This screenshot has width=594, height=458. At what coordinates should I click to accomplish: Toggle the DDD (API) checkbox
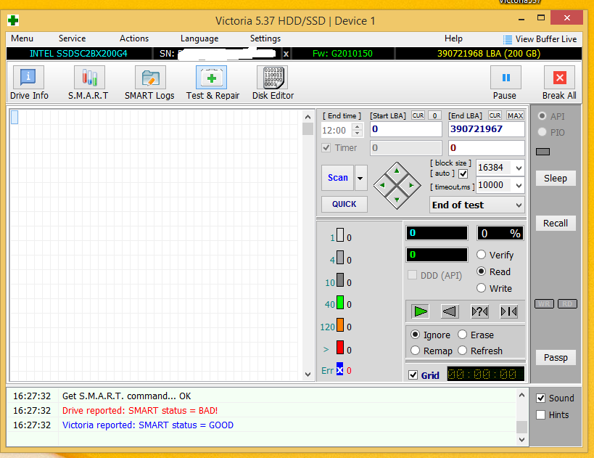pyautogui.click(x=412, y=275)
